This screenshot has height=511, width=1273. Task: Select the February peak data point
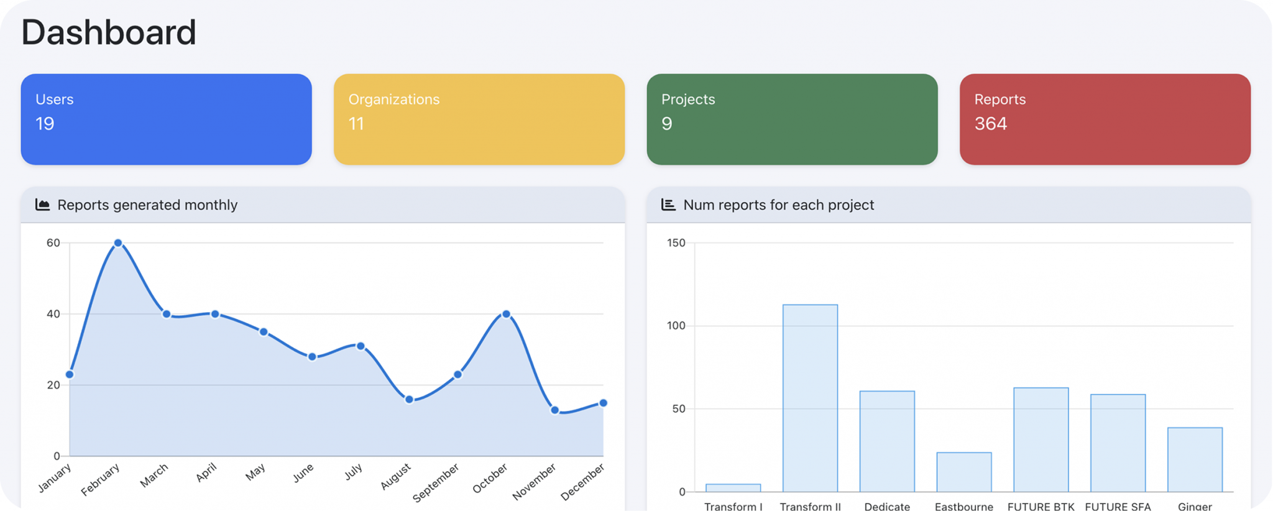[x=118, y=243]
